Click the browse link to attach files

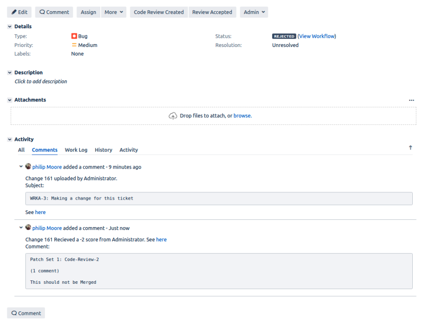pos(241,116)
